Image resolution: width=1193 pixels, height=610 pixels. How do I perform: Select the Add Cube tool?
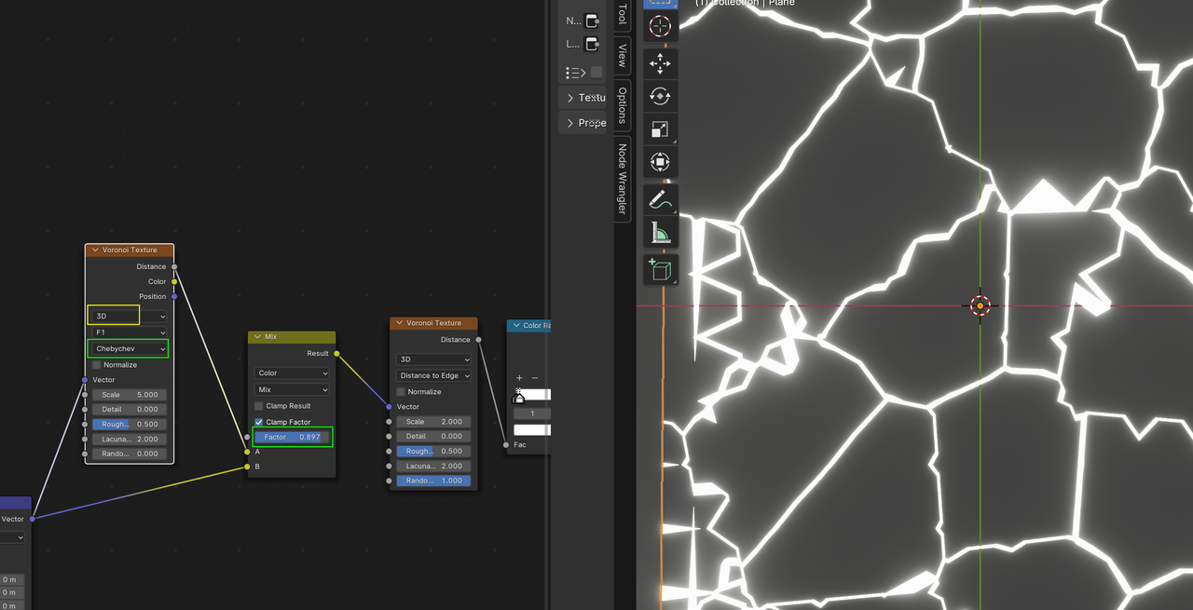tap(660, 269)
